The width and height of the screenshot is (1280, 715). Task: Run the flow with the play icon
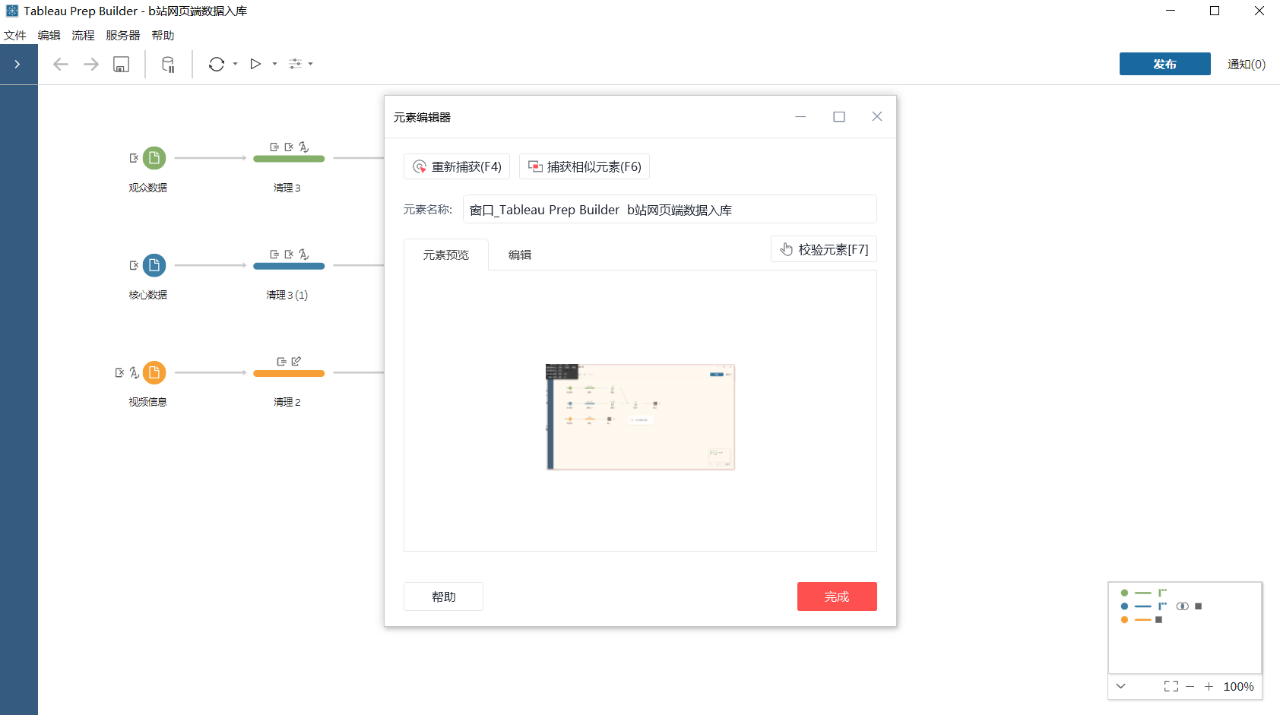[x=256, y=65]
